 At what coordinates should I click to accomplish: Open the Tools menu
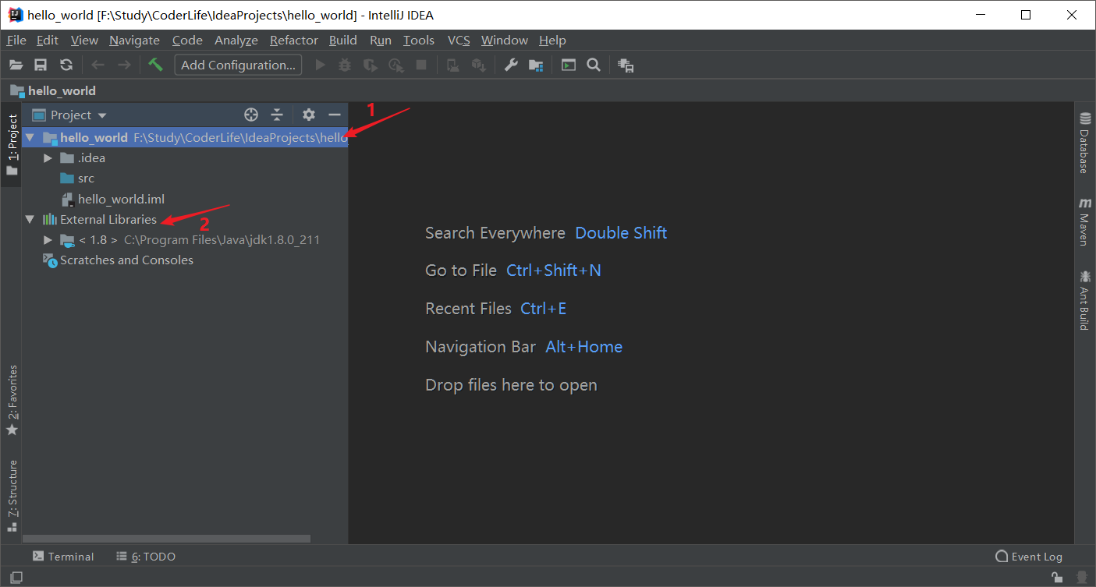click(x=419, y=41)
